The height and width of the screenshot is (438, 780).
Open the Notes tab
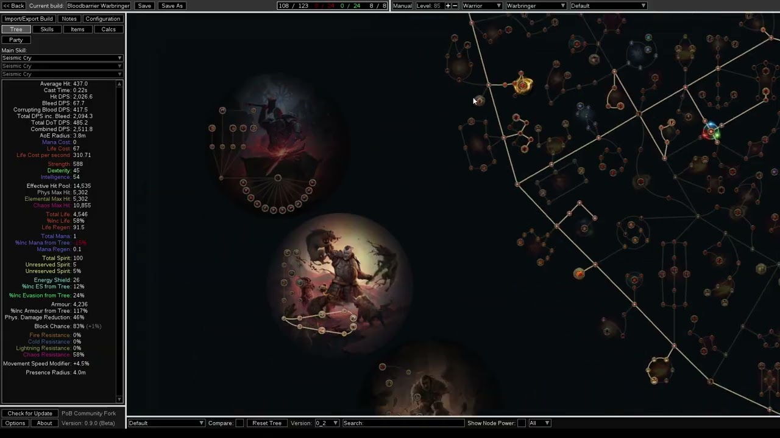tap(69, 19)
